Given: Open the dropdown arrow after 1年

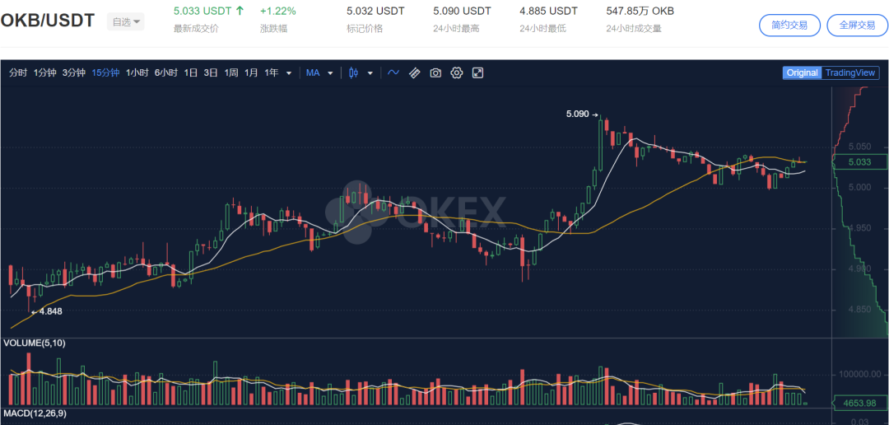Looking at the screenshot, I should 289,72.
